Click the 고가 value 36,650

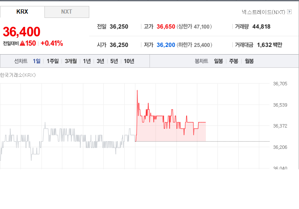(166, 26)
